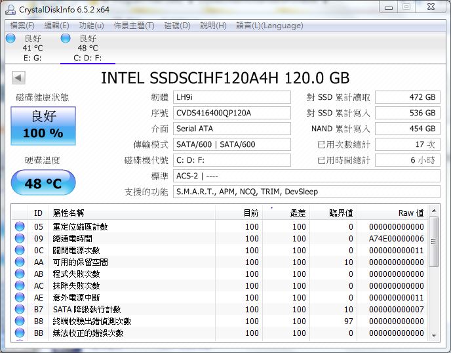Click the 臨界值 column header
This screenshot has width=451, height=353.
[334, 213]
